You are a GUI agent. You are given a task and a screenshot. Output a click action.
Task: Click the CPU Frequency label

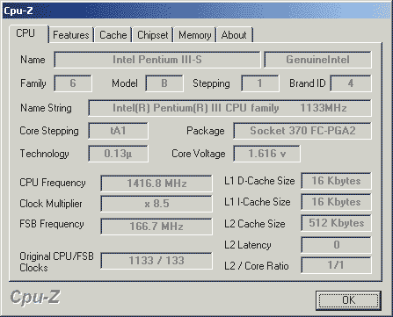pyautogui.click(x=53, y=183)
